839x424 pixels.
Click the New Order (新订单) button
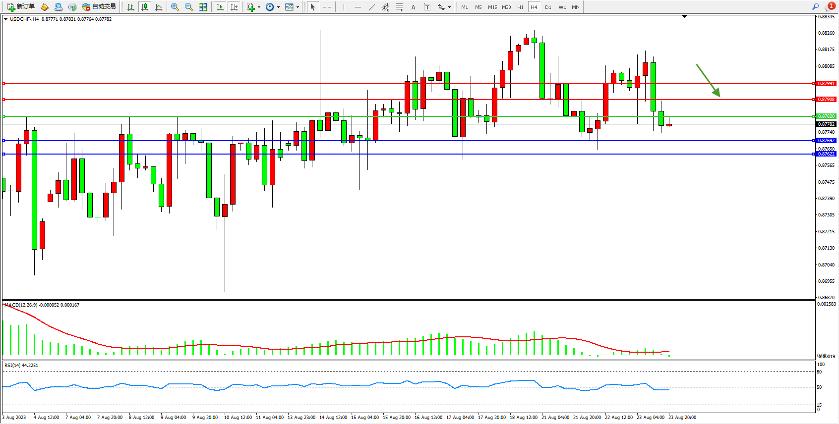(x=21, y=7)
